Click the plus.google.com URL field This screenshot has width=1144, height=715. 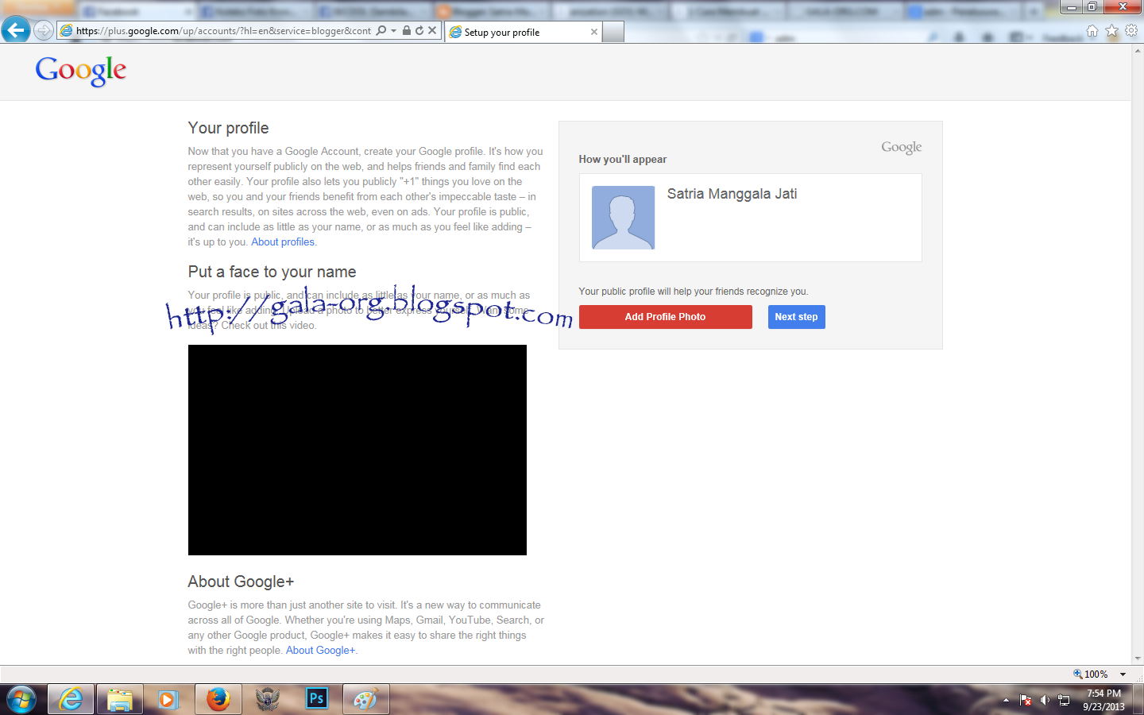point(223,31)
